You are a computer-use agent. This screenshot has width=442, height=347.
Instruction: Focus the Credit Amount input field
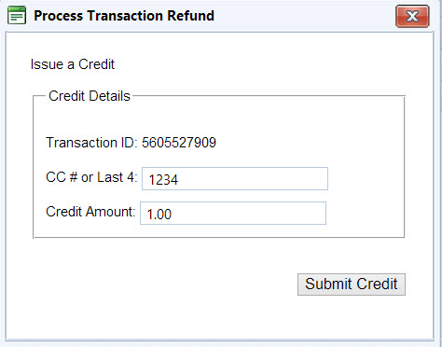pos(233,213)
